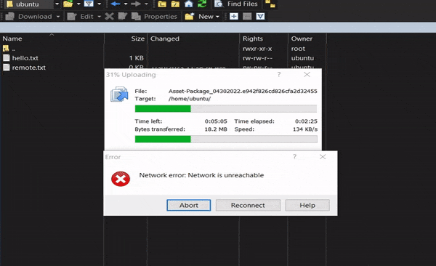Click the file progress bar below Target
Viewport: 436px width, 266px height.
(226, 108)
